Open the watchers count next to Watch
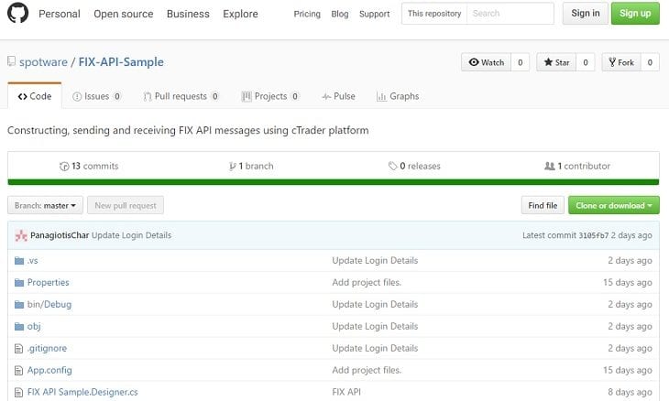669x401 pixels. [521, 62]
